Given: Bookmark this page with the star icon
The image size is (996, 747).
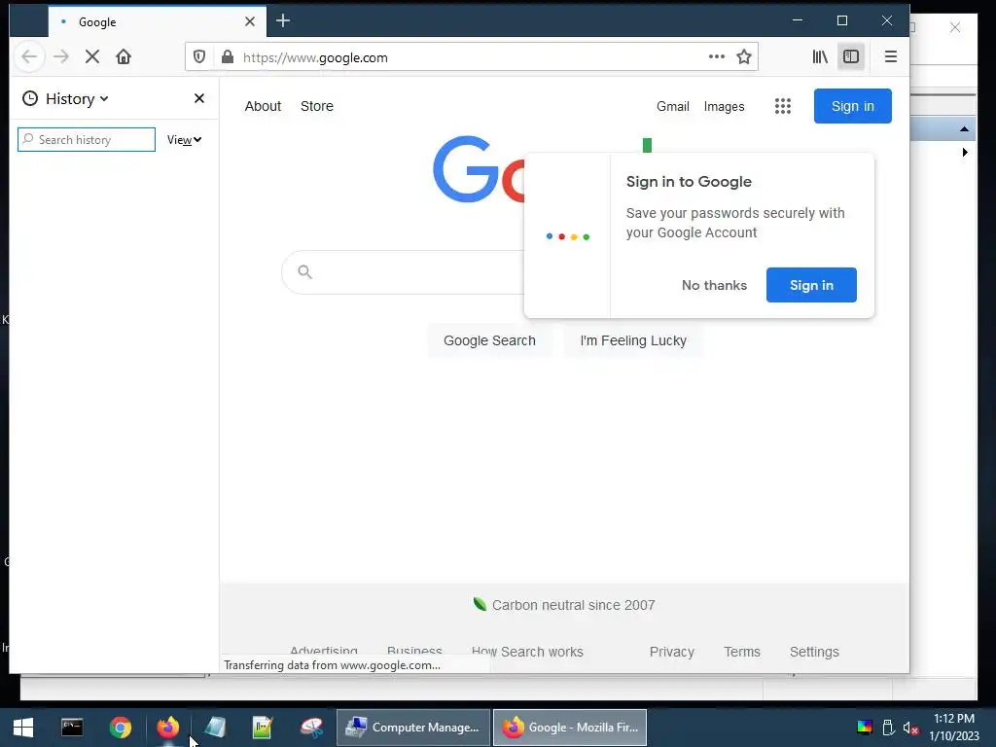Looking at the screenshot, I should pos(744,57).
